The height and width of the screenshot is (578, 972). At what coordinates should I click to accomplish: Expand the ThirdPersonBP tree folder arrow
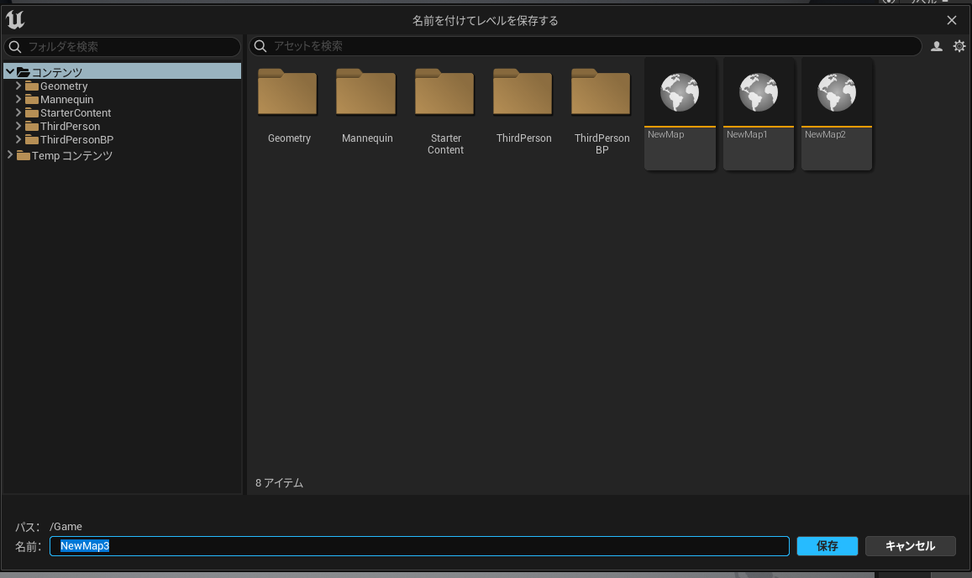pyautogui.click(x=18, y=139)
